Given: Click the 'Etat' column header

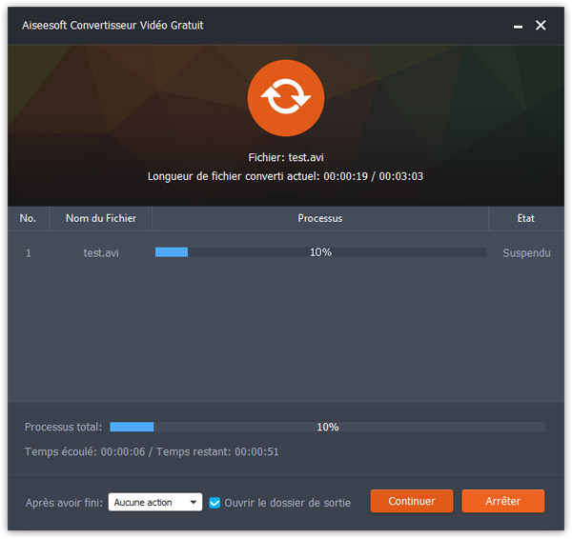Looking at the screenshot, I should [x=525, y=218].
